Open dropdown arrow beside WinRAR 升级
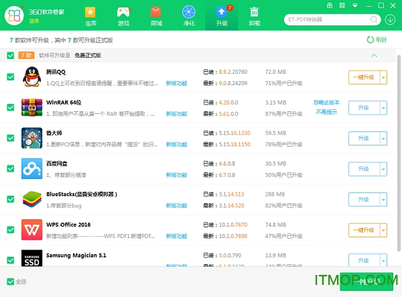402x297 pixels. [383, 108]
